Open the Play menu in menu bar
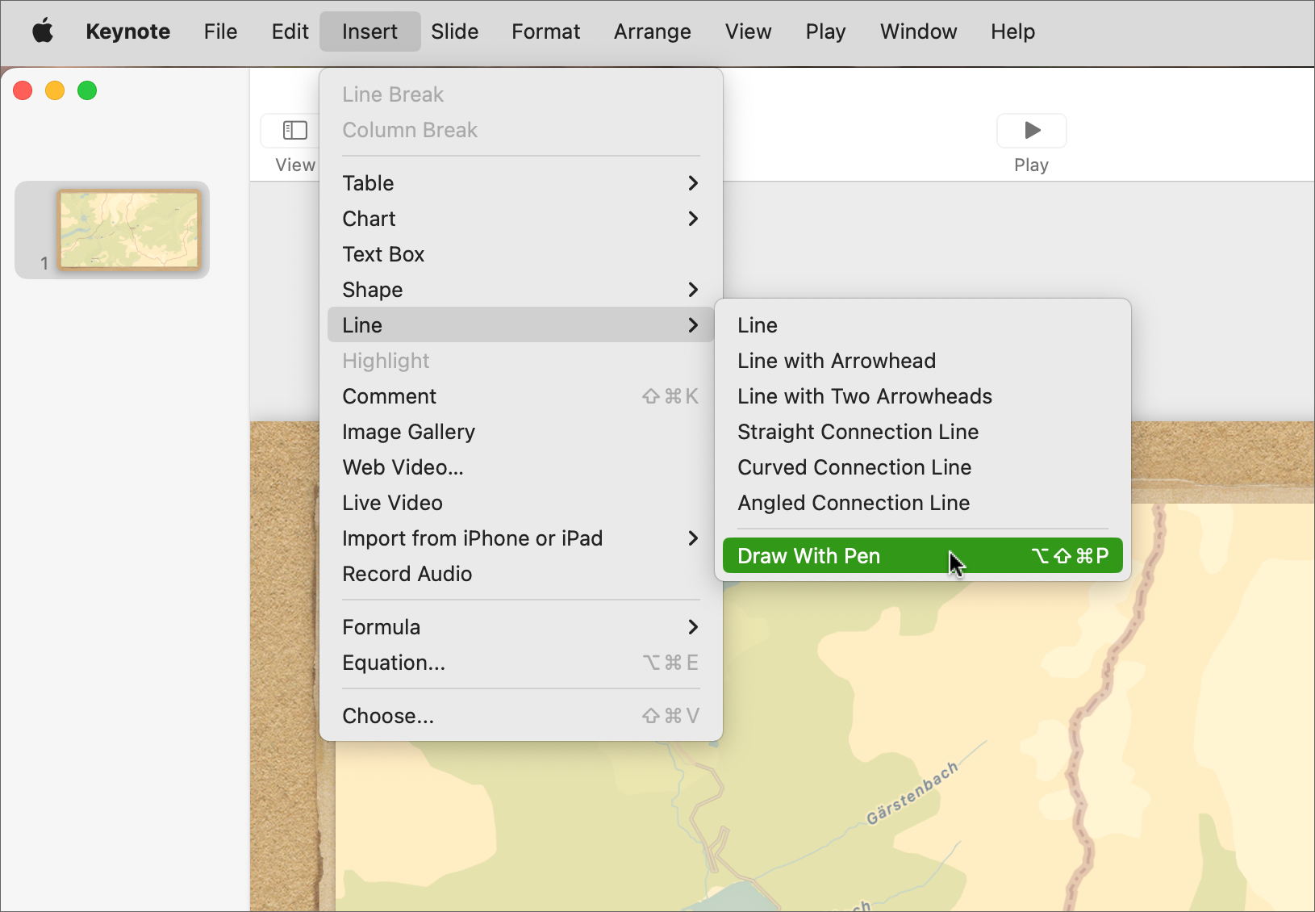Viewport: 1315px width, 912px height. (825, 31)
